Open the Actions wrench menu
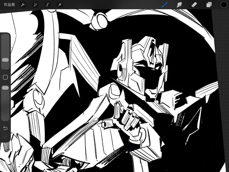Image resolution: width=229 pixels, height=172 pixels. click(23, 5)
